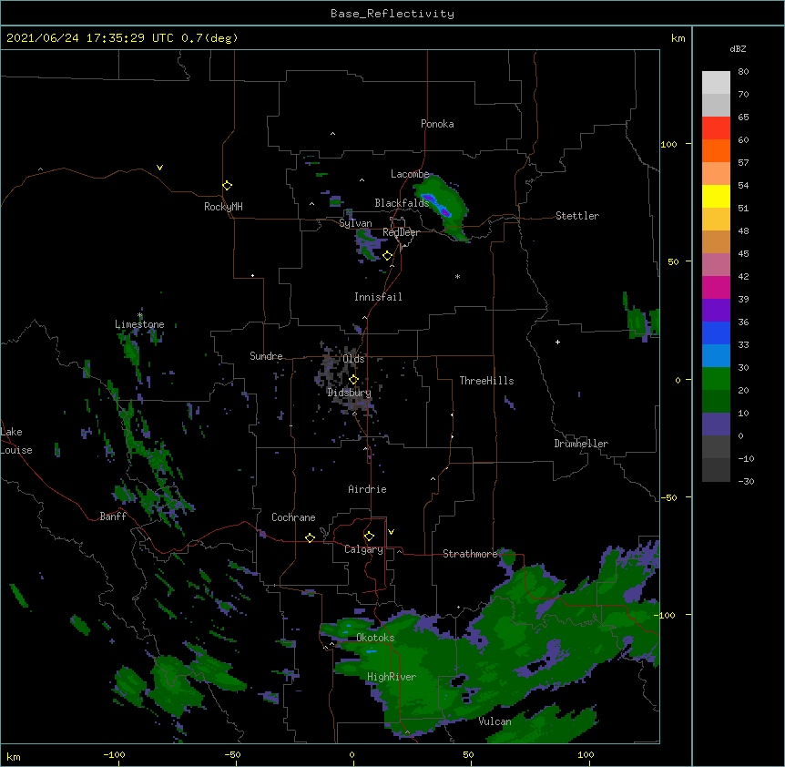Screen dimensions: 785x767
Task: Click the dBZ legend heading
Action: pos(738,49)
